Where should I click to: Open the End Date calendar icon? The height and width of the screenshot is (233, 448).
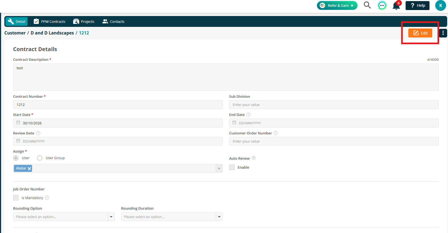[x=234, y=123]
